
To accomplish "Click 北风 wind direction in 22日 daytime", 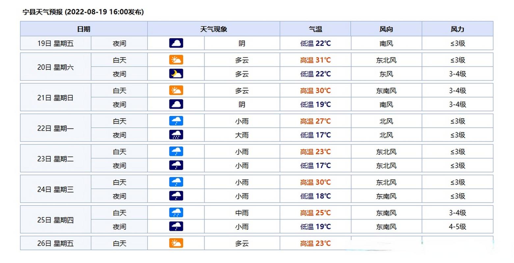I will [386, 121].
